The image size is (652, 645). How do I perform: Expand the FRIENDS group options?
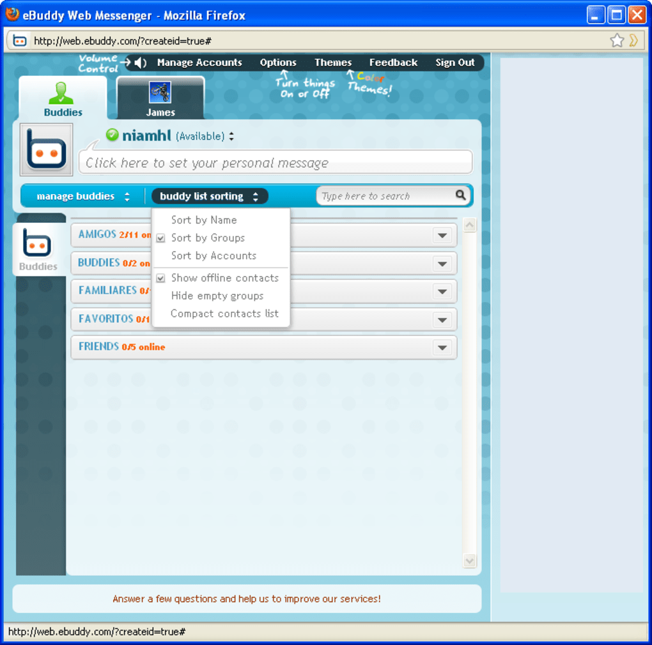442,347
